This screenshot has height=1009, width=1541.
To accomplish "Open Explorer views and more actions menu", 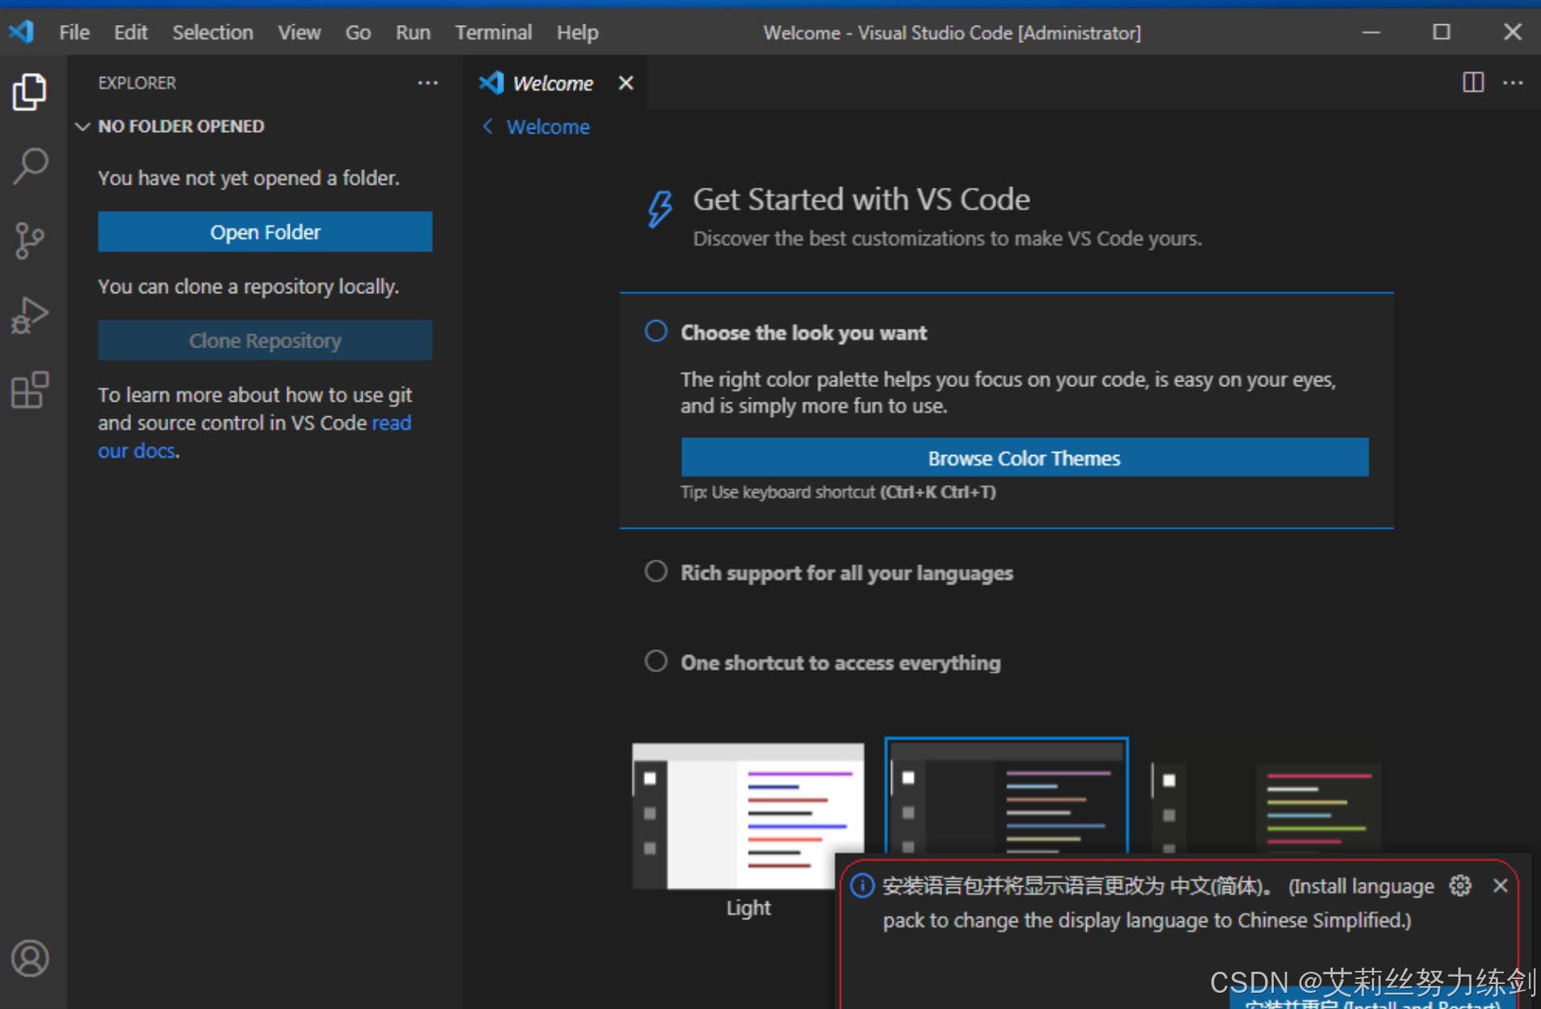I will click(x=427, y=83).
